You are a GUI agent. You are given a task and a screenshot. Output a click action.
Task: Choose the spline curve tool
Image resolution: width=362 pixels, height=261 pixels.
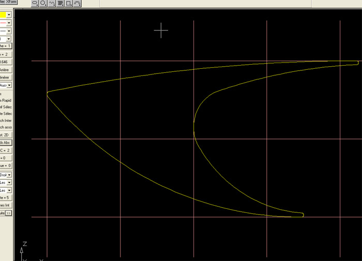pyautogui.click(x=52, y=3)
